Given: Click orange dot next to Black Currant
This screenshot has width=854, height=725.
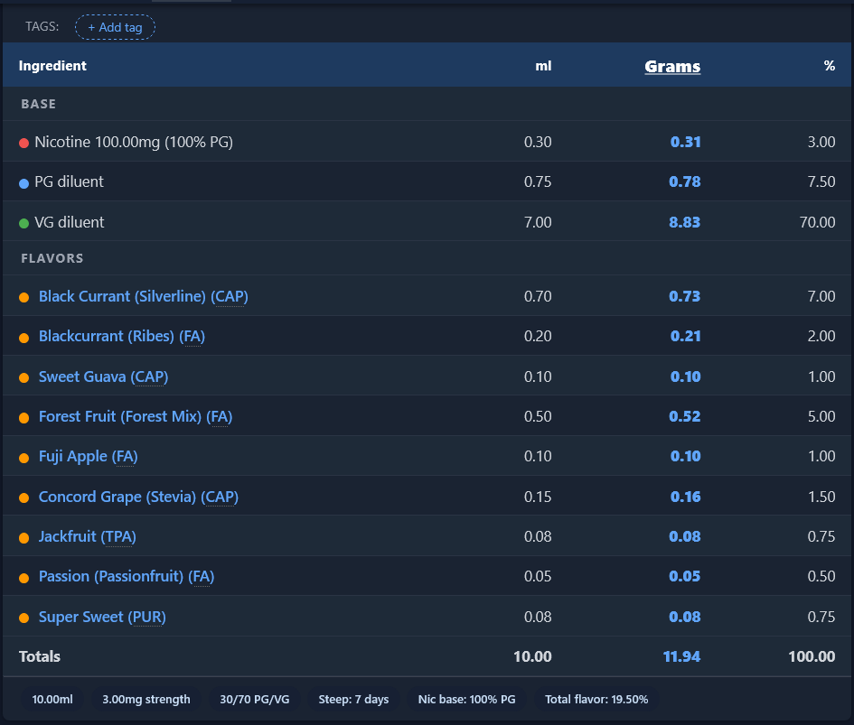Looking at the screenshot, I should point(23,297).
